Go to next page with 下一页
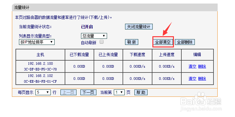Screen dimensions: 235x117 [x=88, y=93]
